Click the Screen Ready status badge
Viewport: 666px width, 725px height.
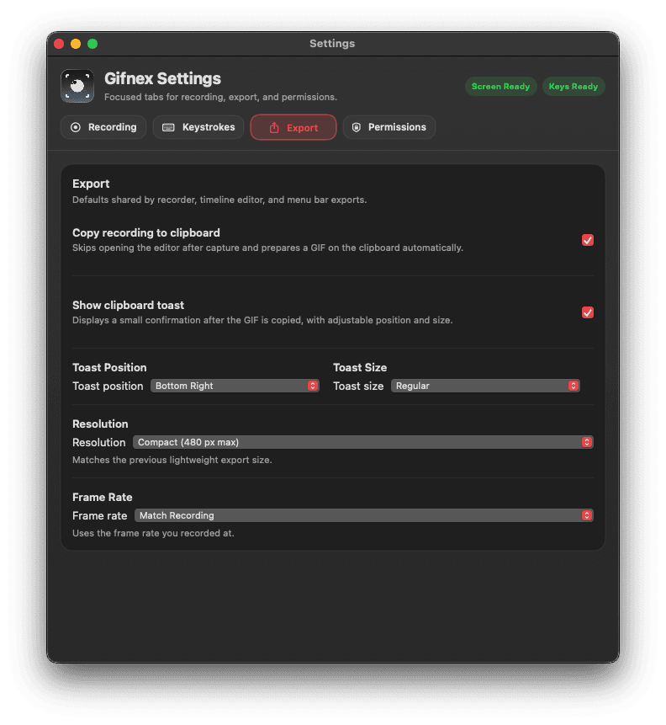[500, 87]
